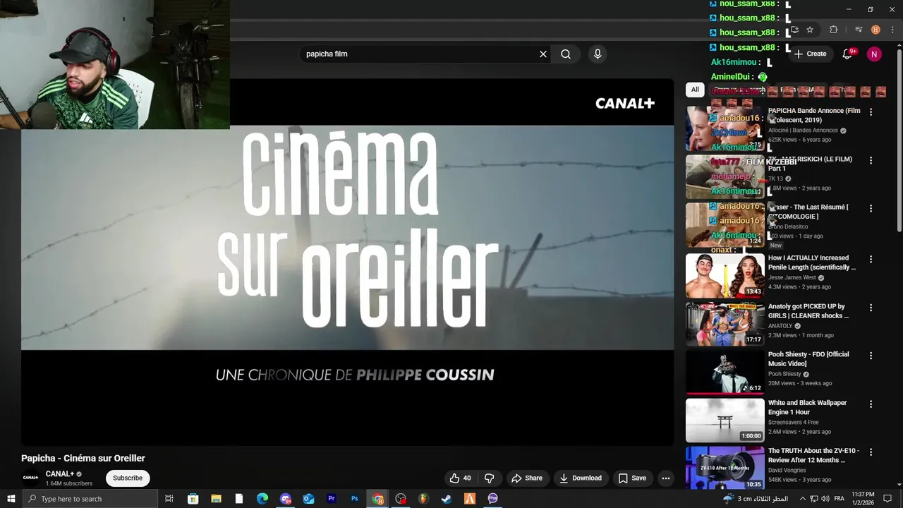The width and height of the screenshot is (903, 508).
Task: Open 'The TRUTH About the ZV-E10' title
Action: click(813, 455)
